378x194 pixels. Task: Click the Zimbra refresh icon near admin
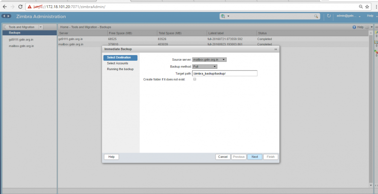click(329, 16)
